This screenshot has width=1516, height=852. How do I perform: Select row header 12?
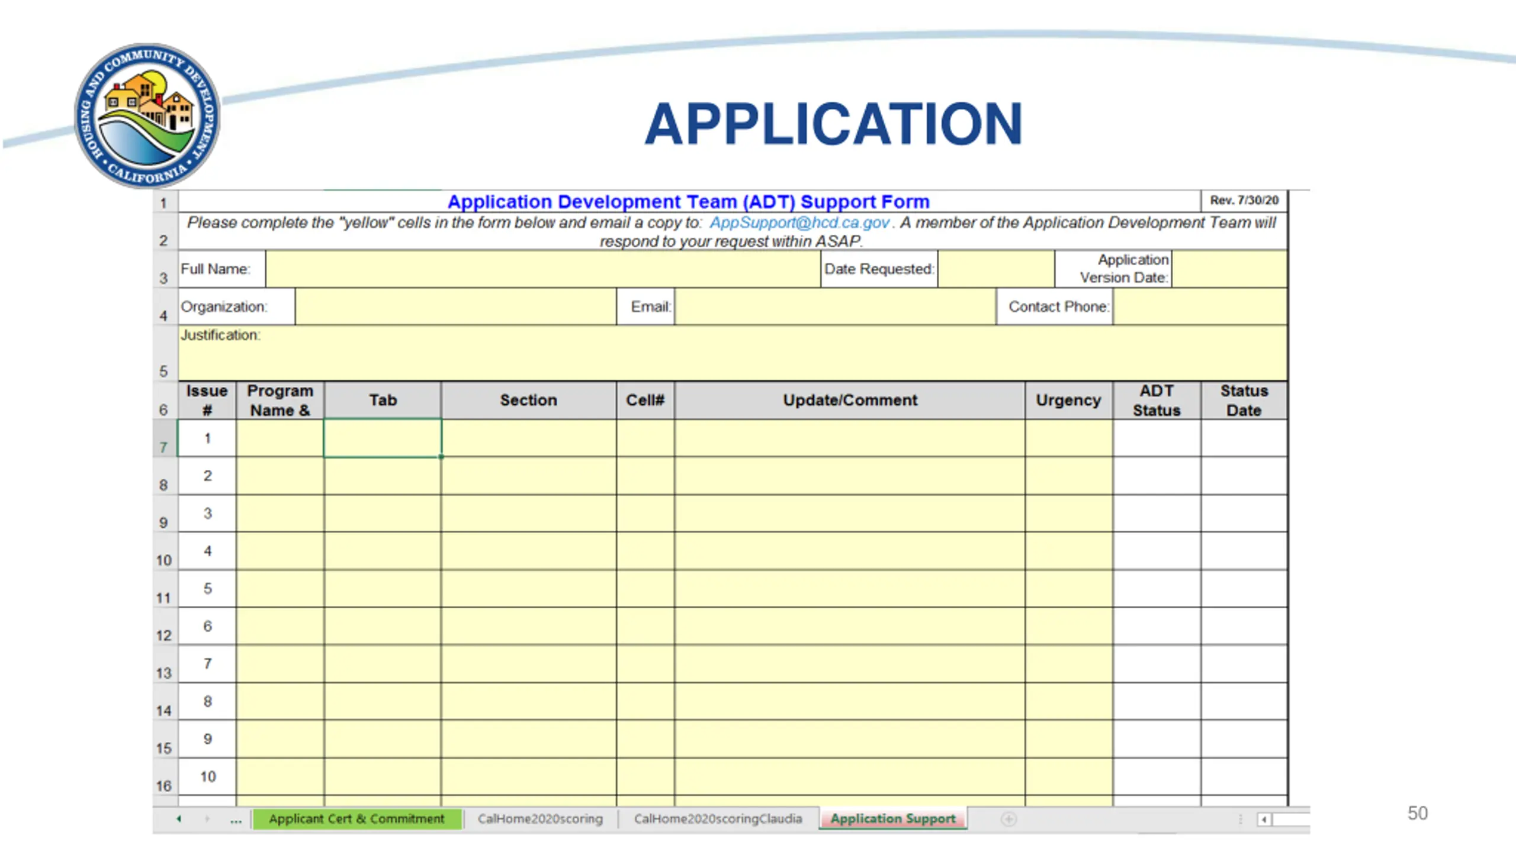(165, 626)
